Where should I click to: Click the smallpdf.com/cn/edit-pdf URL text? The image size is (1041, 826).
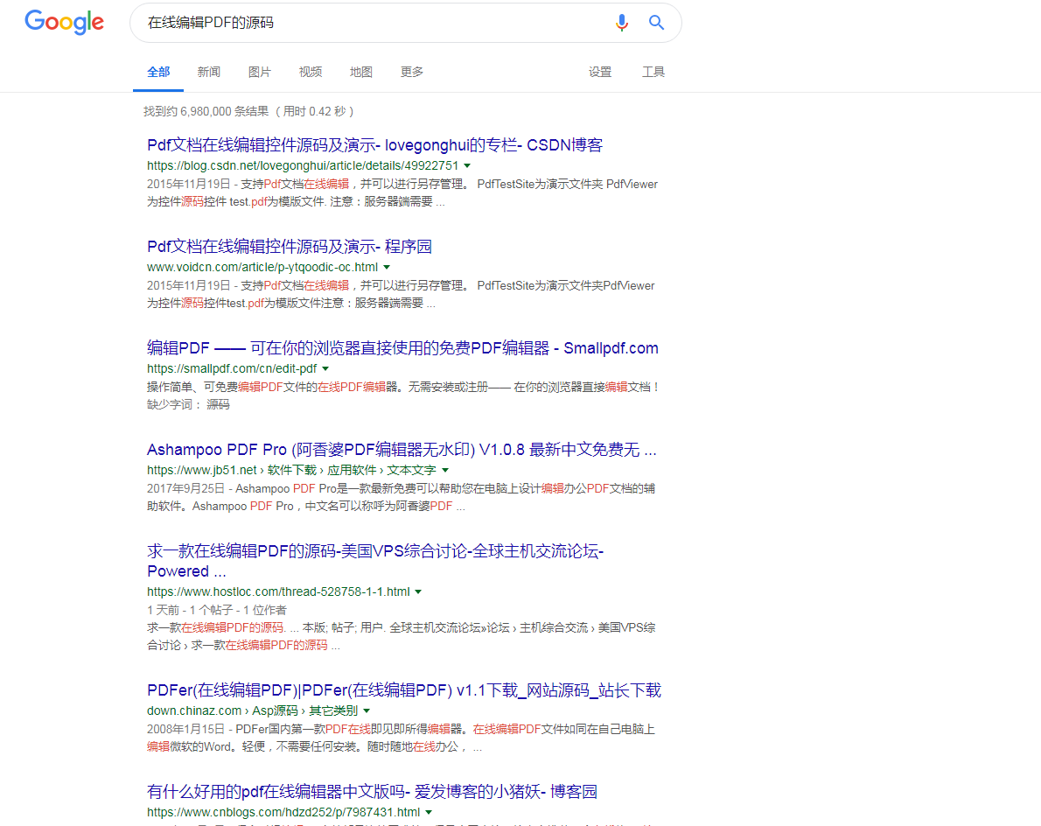pos(232,368)
